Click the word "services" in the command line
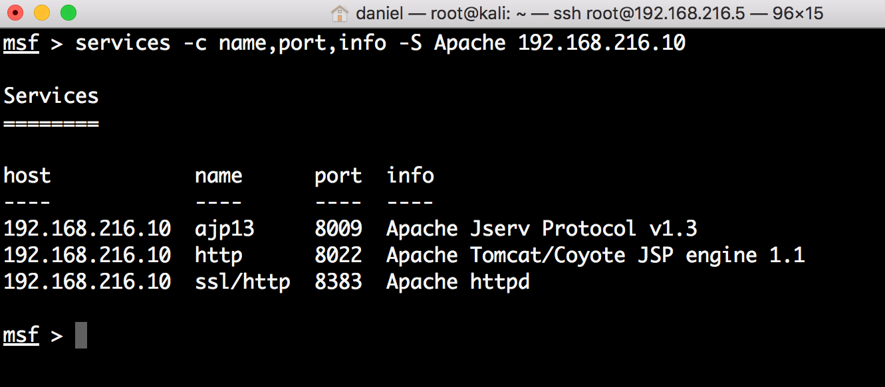 tap(122, 43)
